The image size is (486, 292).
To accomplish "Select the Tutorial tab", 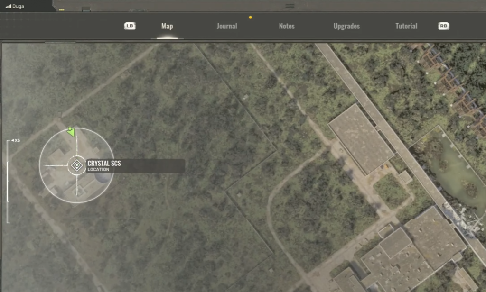I will pos(406,27).
